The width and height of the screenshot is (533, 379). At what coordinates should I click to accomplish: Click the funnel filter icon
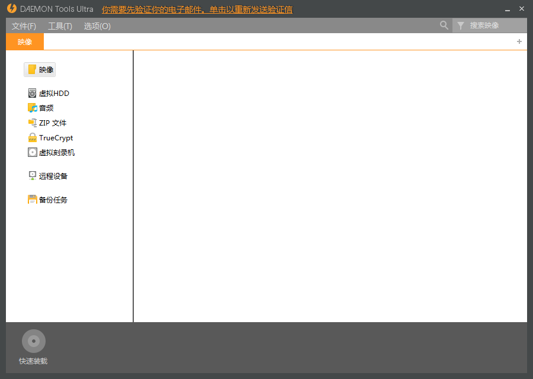pos(461,25)
